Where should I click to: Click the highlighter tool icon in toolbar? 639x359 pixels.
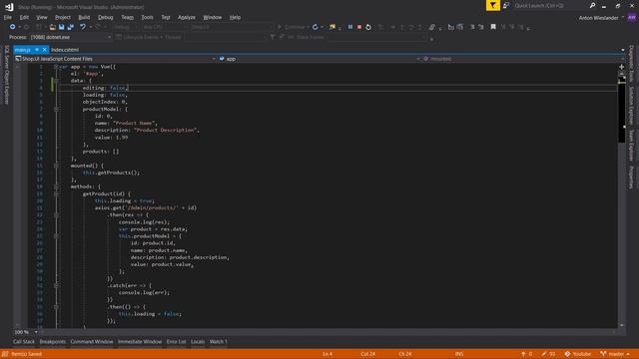pyautogui.click(x=432, y=27)
